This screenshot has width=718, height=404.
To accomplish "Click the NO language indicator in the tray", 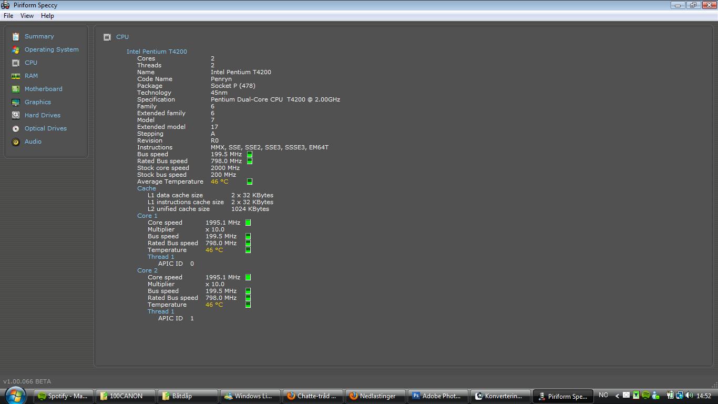I will click(603, 395).
